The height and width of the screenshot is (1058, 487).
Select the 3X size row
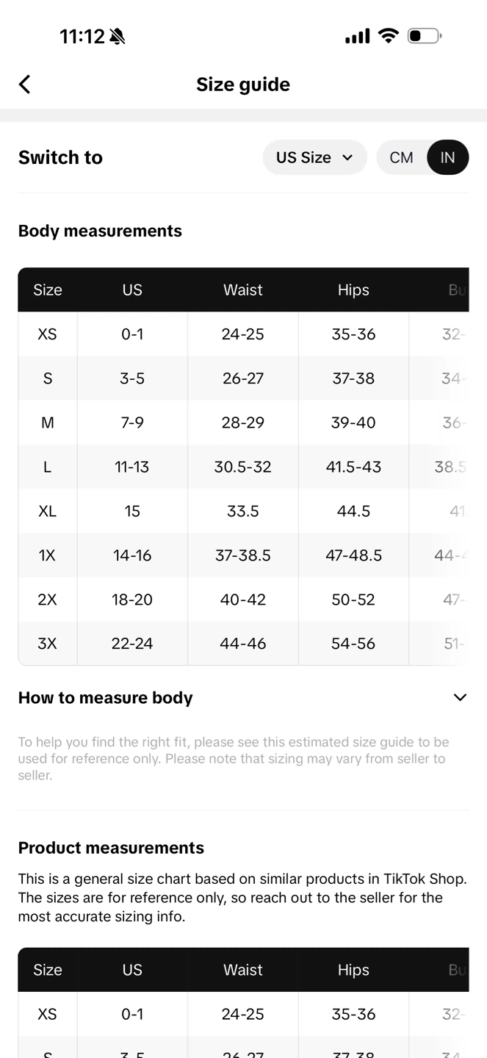click(243, 644)
